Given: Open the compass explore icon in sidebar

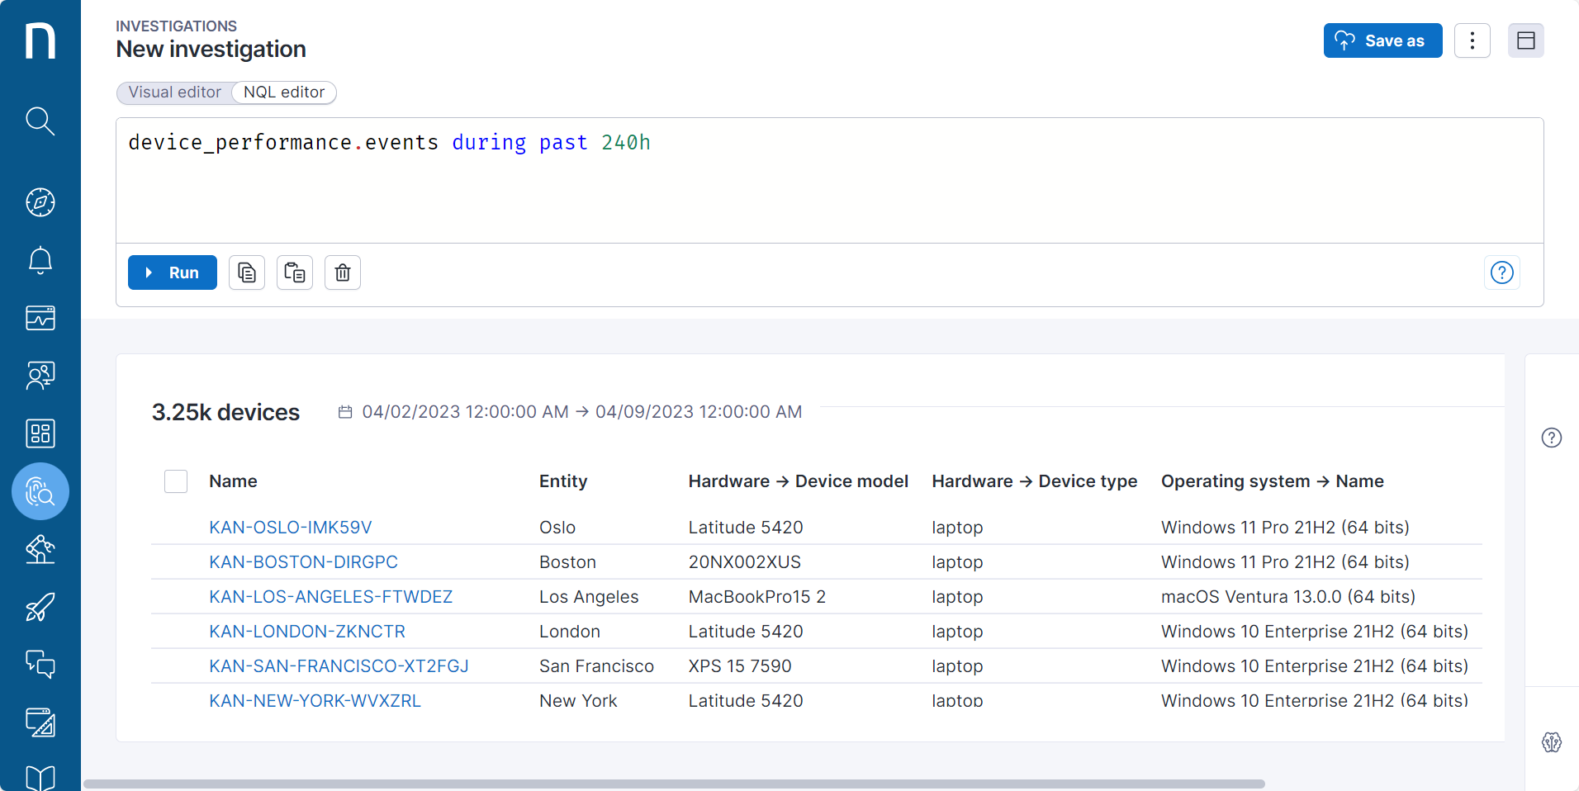Looking at the screenshot, I should click(x=40, y=202).
